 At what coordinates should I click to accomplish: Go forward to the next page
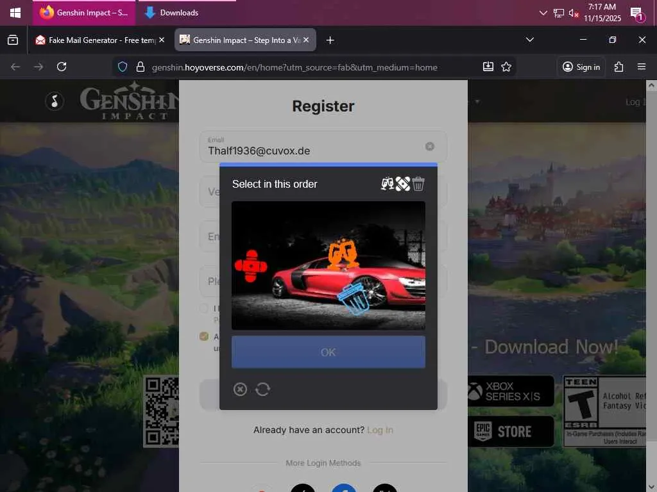(38, 67)
